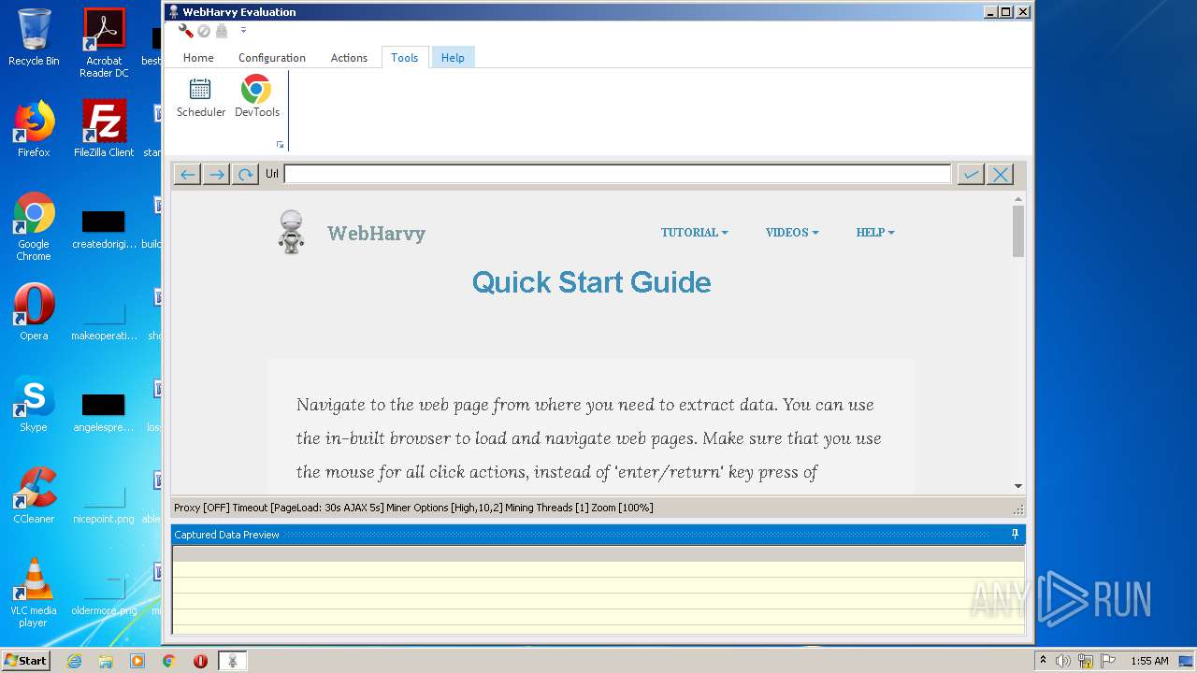Open Windows Explorer from taskbar

click(106, 661)
